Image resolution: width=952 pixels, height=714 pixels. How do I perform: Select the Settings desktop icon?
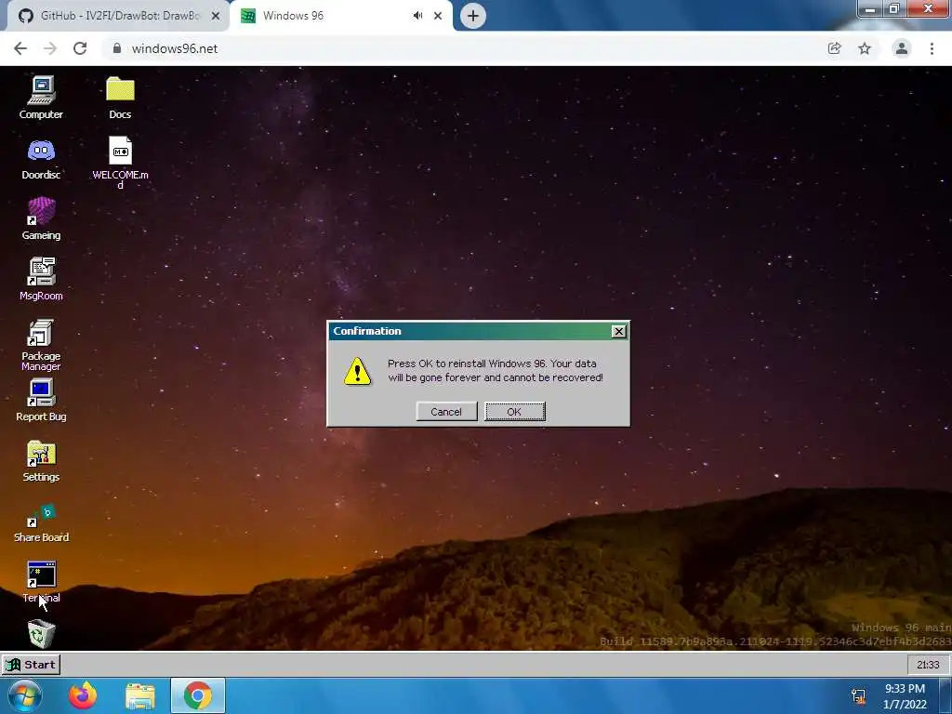click(41, 460)
